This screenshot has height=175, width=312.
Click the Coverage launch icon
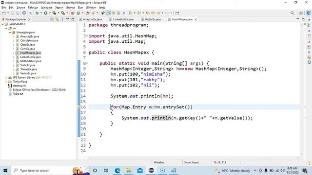tap(54, 13)
